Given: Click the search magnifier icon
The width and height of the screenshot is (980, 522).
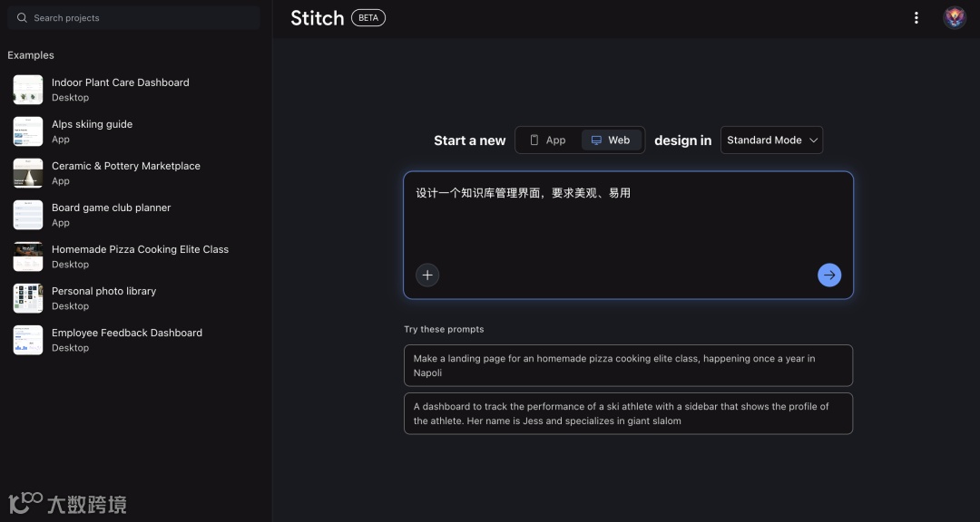Looking at the screenshot, I should click(x=22, y=17).
